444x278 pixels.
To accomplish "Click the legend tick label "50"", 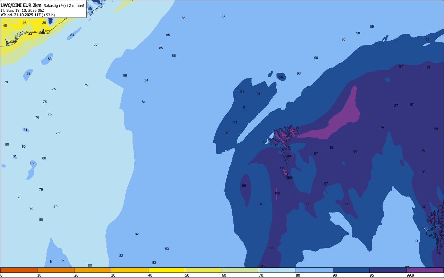I will click(x=187, y=275).
